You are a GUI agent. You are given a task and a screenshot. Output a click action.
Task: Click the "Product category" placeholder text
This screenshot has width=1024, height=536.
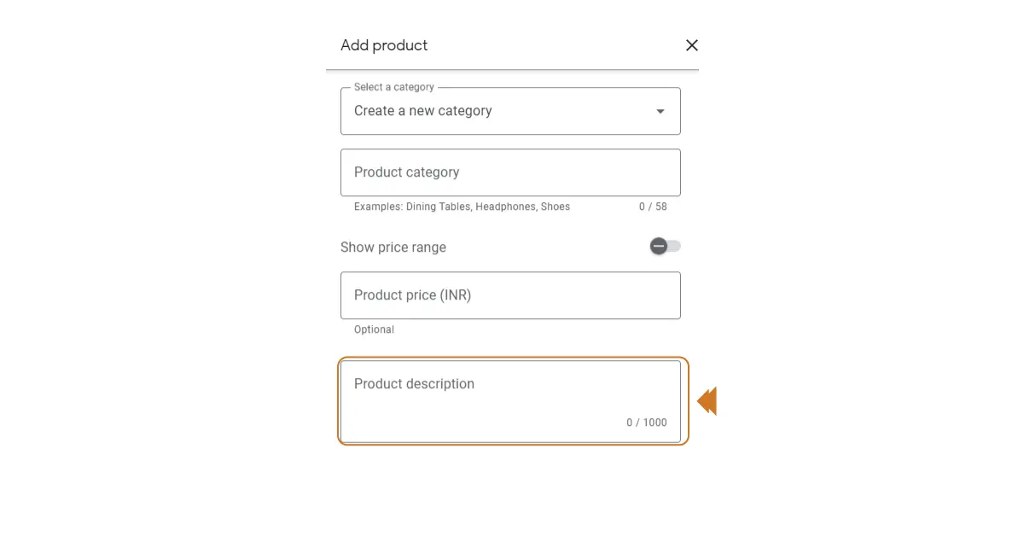coord(406,172)
